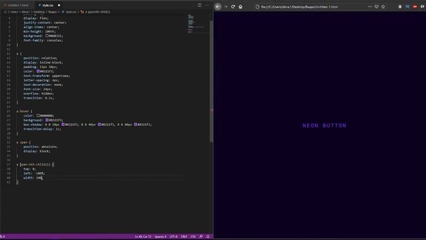Click the 'text-transform: uppercase;' line
Screen dimensions: 426x240
pyautogui.click(x=47, y=75)
